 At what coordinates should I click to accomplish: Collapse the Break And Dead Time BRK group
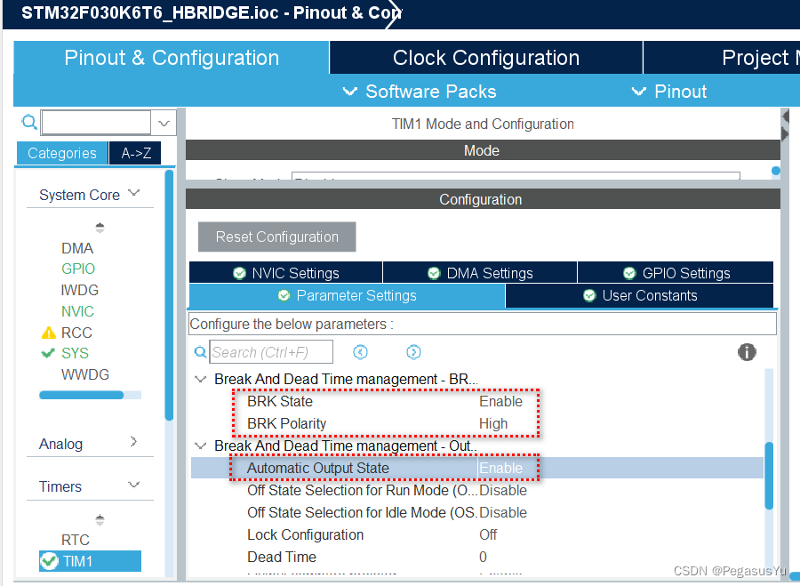point(200,379)
